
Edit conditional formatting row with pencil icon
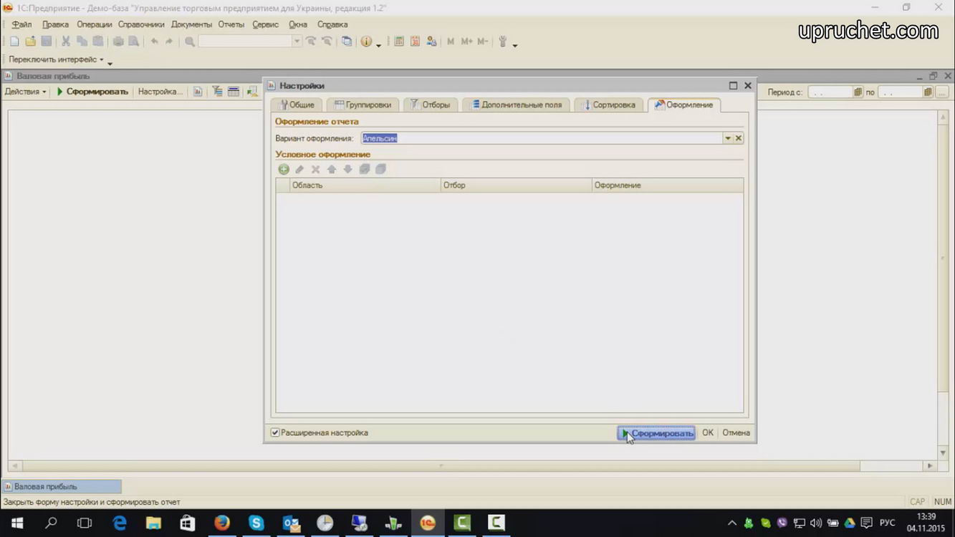(299, 170)
